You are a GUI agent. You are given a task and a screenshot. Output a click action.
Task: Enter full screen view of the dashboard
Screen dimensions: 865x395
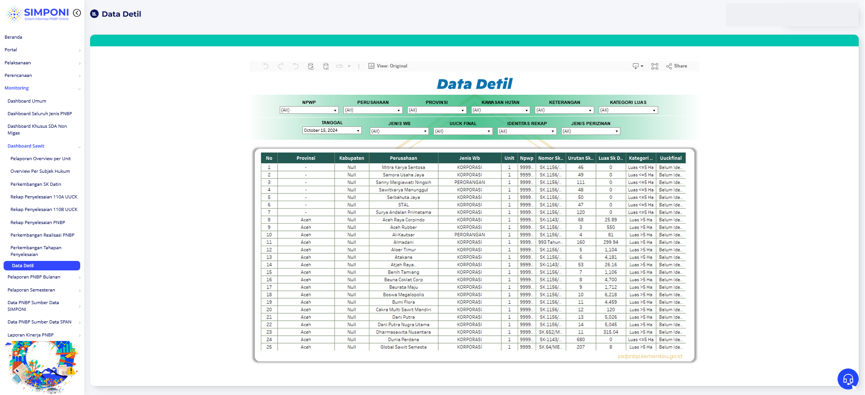tap(655, 66)
